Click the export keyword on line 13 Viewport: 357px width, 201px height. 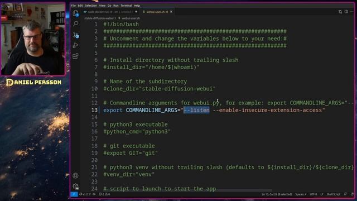(113, 110)
